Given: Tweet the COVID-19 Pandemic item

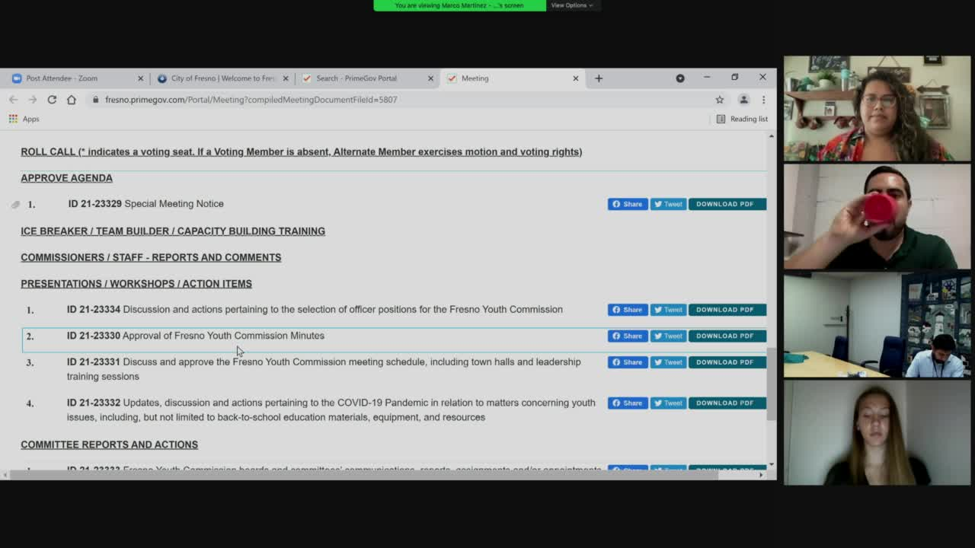Looking at the screenshot, I should (x=668, y=403).
